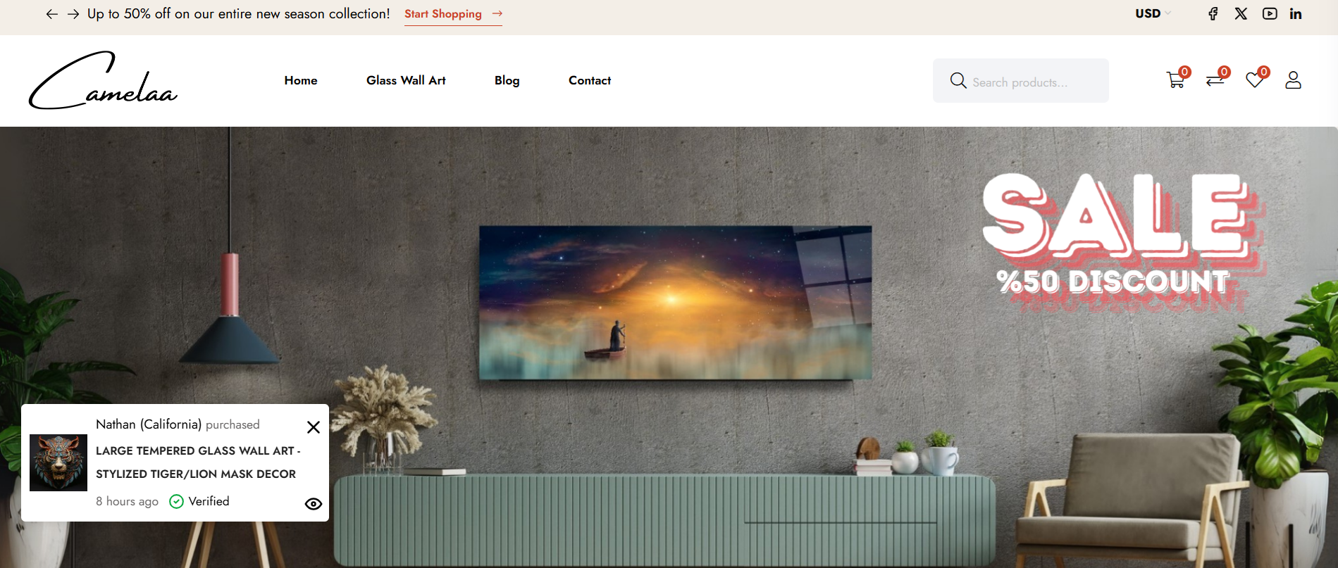Open the LinkedIn social icon
Viewport: 1338px width, 568px height.
pyautogui.click(x=1296, y=13)
